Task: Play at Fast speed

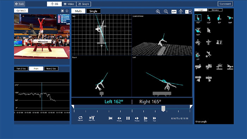Action: pos(155,119)
